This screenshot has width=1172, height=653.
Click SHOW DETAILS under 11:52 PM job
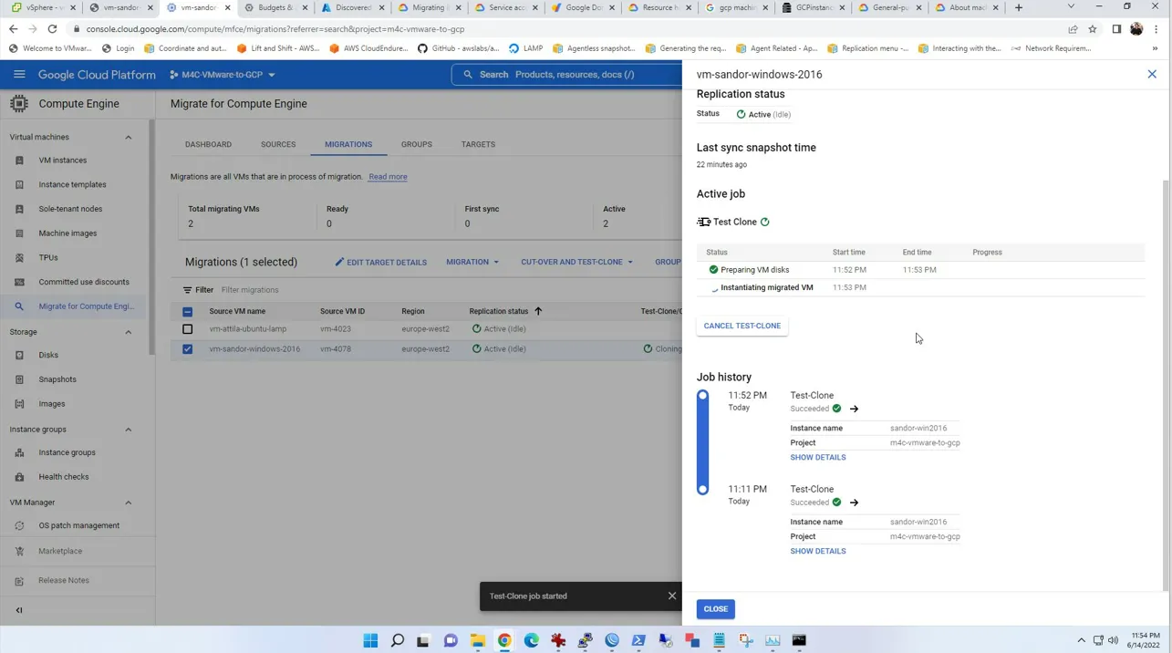tap(818, 458)
